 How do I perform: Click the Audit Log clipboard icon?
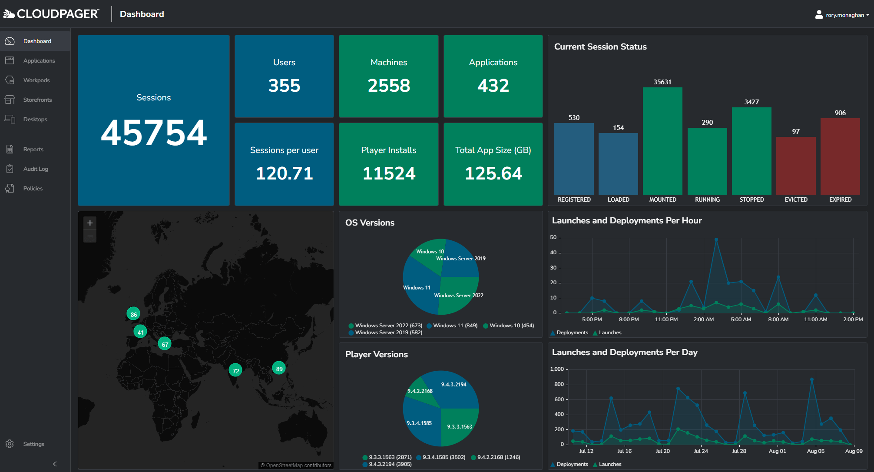click(10, 169)
